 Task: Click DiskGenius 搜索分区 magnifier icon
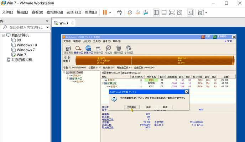78,49
